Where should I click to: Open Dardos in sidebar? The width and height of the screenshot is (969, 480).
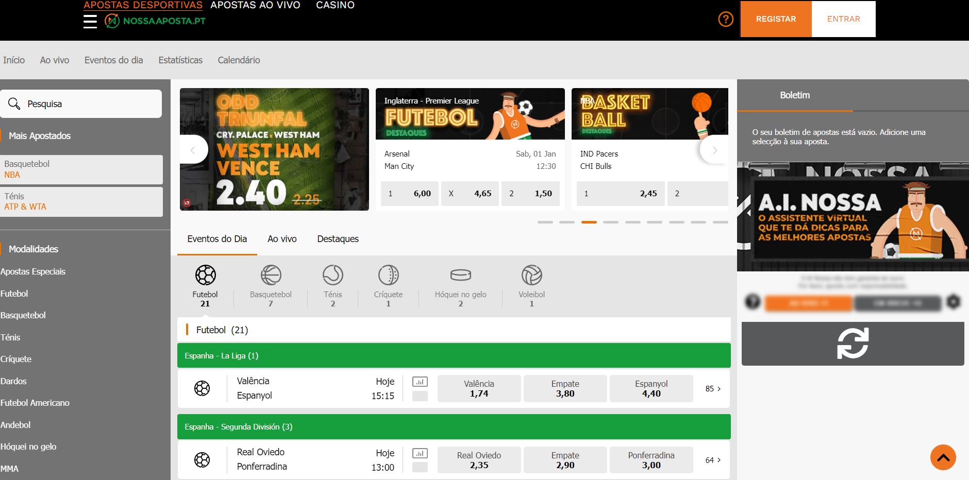point(13,381)
